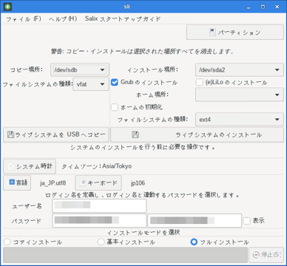The height and width of the screenshot is (266, 287).
Task: Open the vfat filesystem type dropdown
Action: (x=91, y=84)
